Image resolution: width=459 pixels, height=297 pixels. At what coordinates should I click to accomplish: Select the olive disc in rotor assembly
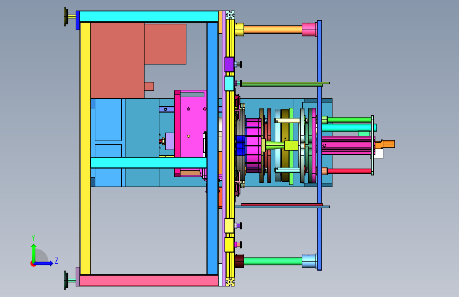pos(285,145)
